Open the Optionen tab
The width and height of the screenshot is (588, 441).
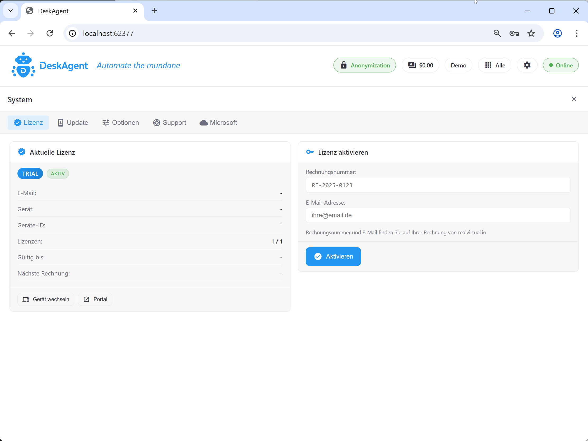[x=121, y=123]
